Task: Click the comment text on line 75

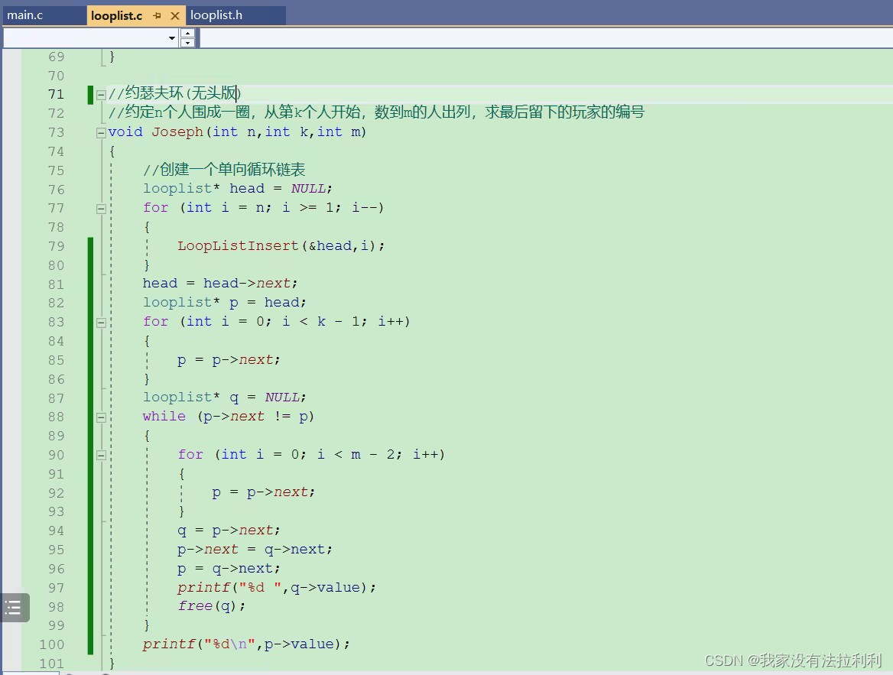Action: (x=224, y=170)
